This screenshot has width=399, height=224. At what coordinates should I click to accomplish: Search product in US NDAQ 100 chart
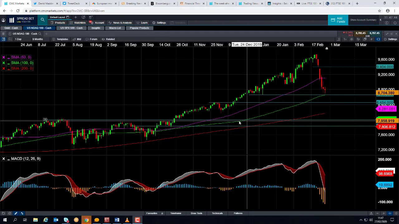coord(40,34)
